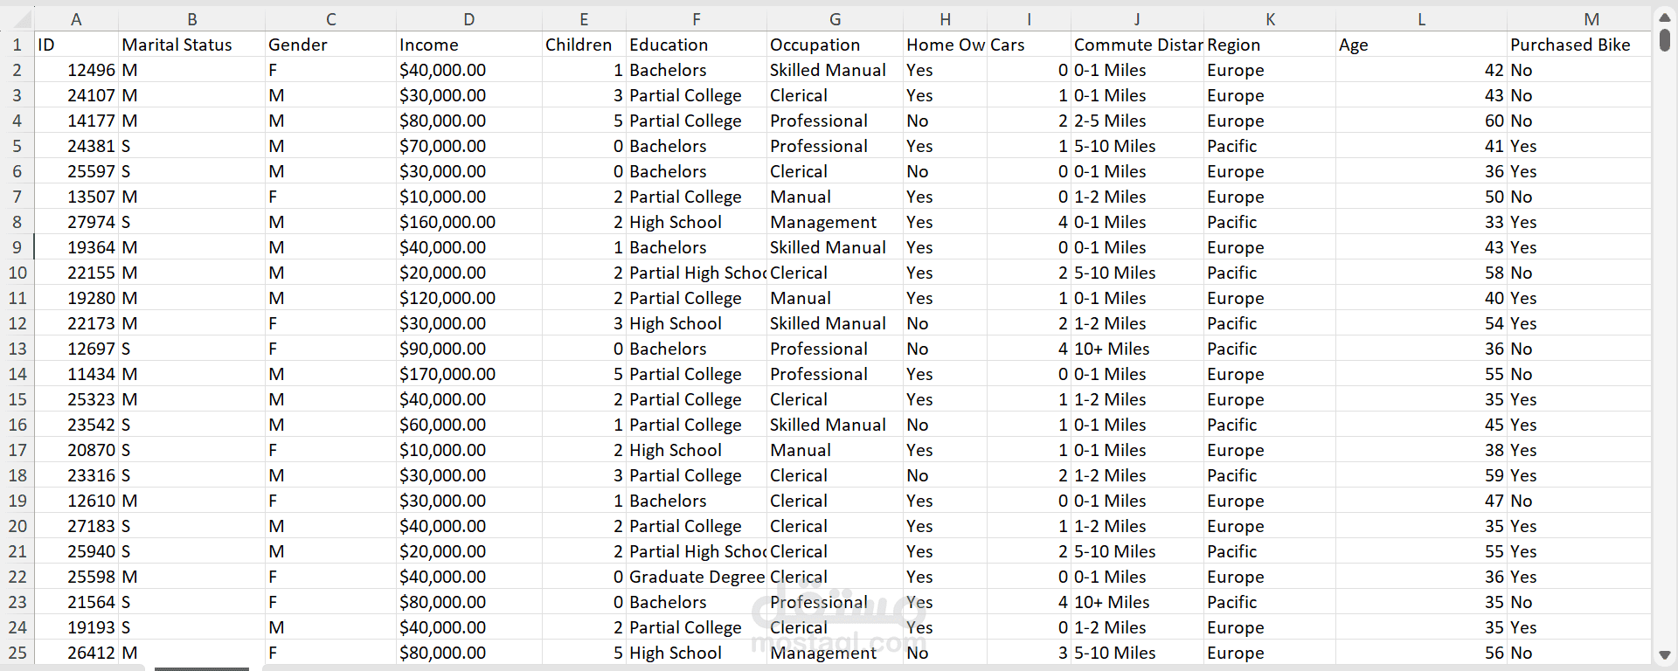Click ID cell 24107

point(76,95)
